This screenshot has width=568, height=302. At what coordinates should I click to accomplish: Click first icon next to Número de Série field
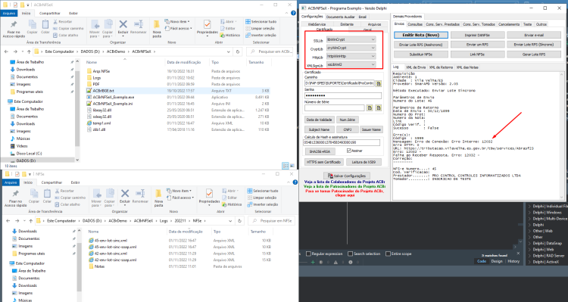tap(370, 108)
